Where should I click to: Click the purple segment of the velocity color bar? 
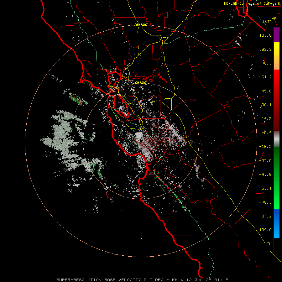click(277, 35)
